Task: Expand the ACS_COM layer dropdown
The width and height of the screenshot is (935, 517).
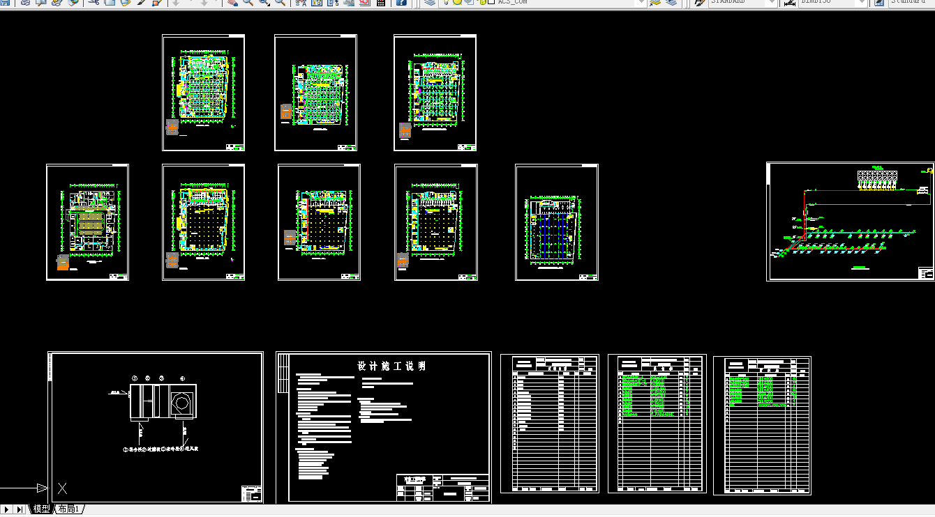Action: click(x=641, y=2)
